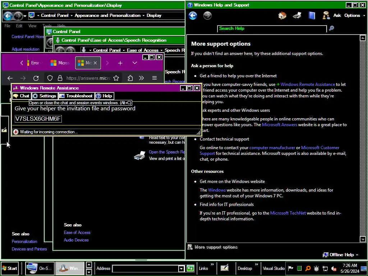
Task: Close the active browser tab
Action: pos(95,63)
